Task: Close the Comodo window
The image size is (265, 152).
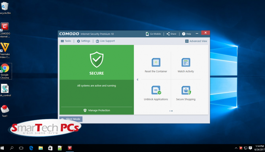Action: 206,33
